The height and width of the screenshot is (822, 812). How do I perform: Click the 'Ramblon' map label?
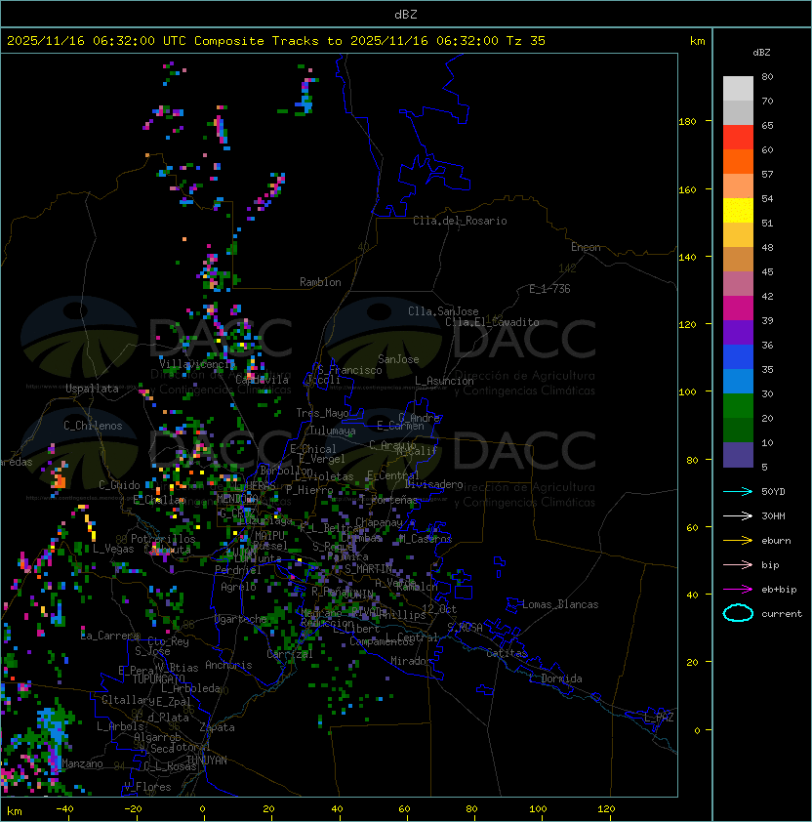point(320,282)
